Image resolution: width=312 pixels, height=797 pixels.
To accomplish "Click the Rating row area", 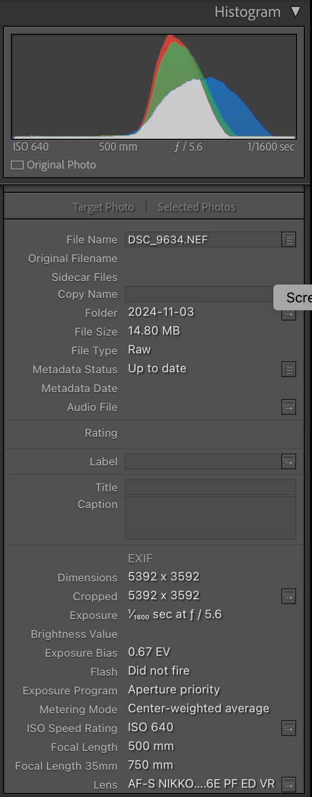I will pyautogui.click(x=154, y=433).
